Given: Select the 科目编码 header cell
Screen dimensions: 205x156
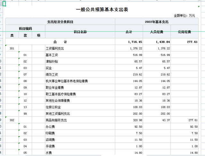Looking at the screenshot, I should coord(25,29).
